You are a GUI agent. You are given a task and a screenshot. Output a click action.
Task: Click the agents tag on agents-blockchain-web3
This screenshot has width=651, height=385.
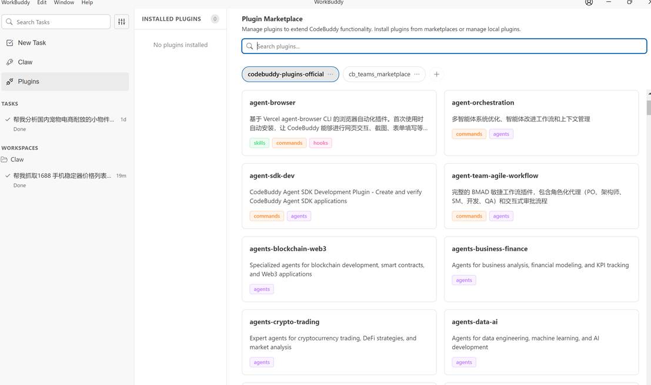(262, 289)
